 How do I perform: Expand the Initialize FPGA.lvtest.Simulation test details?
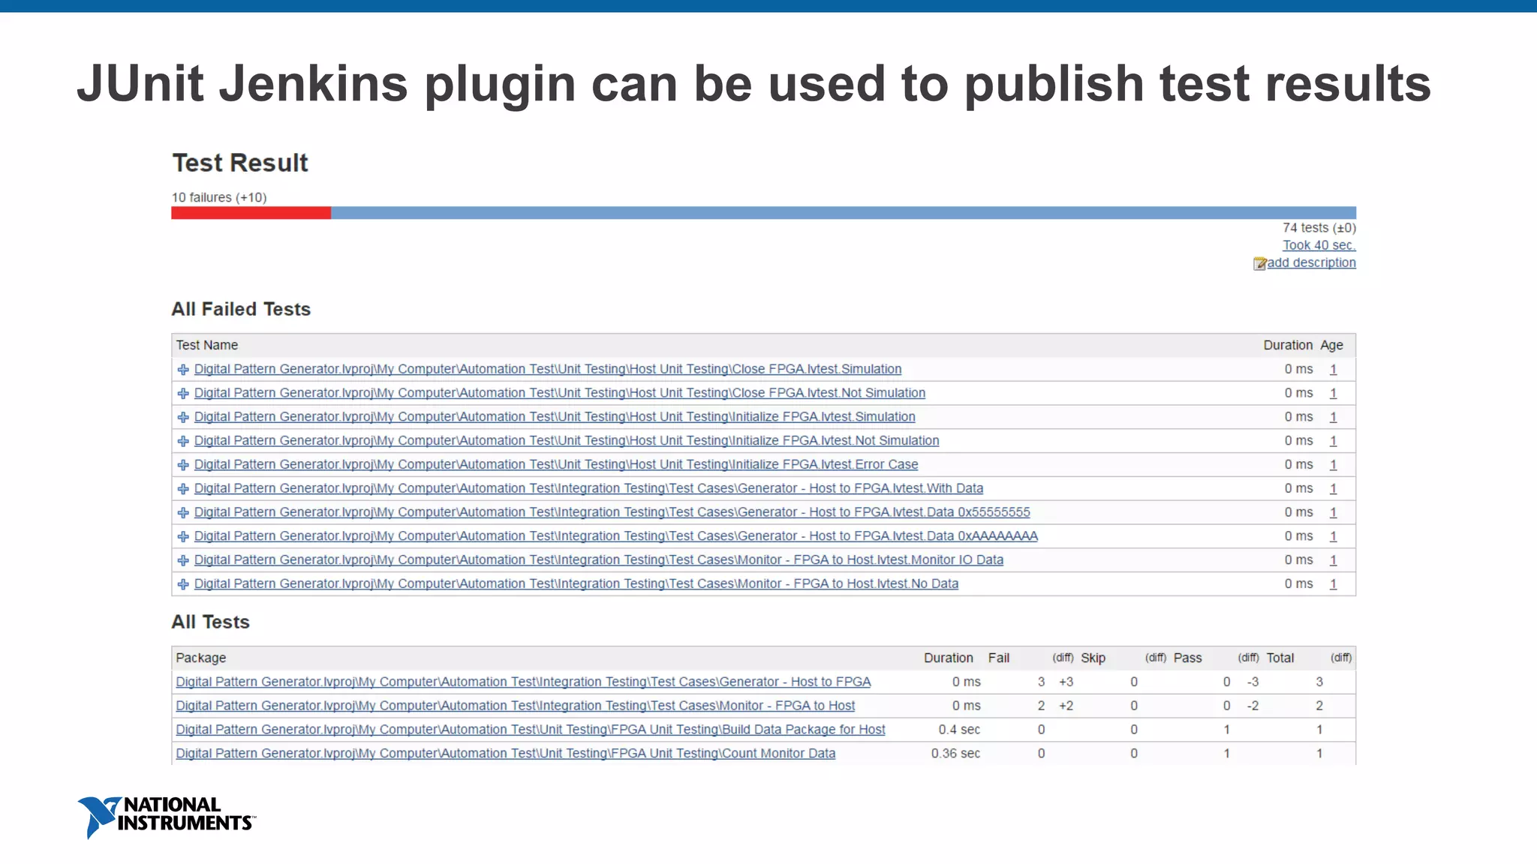[183, 418]
